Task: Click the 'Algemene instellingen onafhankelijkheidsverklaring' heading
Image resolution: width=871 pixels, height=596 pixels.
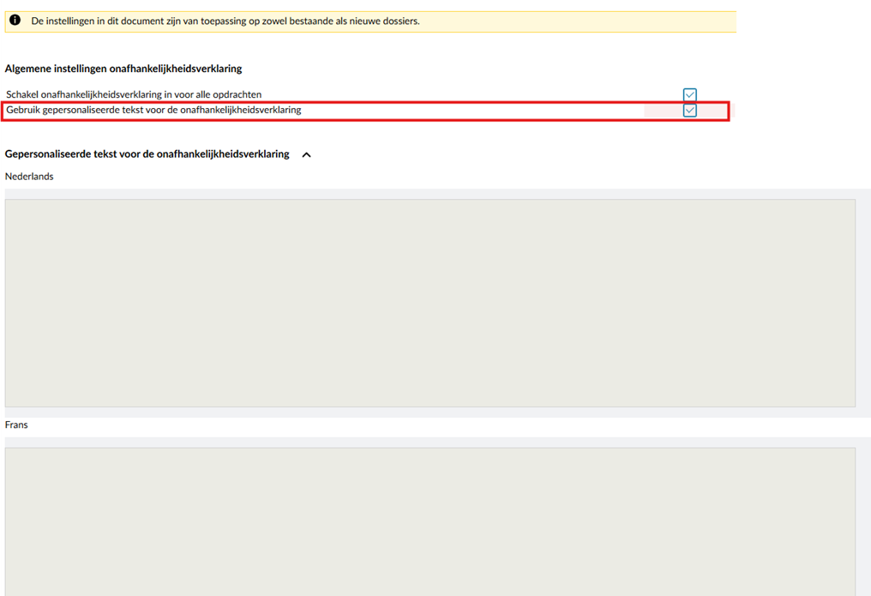Action: click(123, 69)
